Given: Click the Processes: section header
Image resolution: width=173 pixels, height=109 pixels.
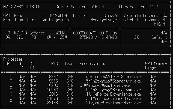Looking at the screenshot, I should coord(14,59).
